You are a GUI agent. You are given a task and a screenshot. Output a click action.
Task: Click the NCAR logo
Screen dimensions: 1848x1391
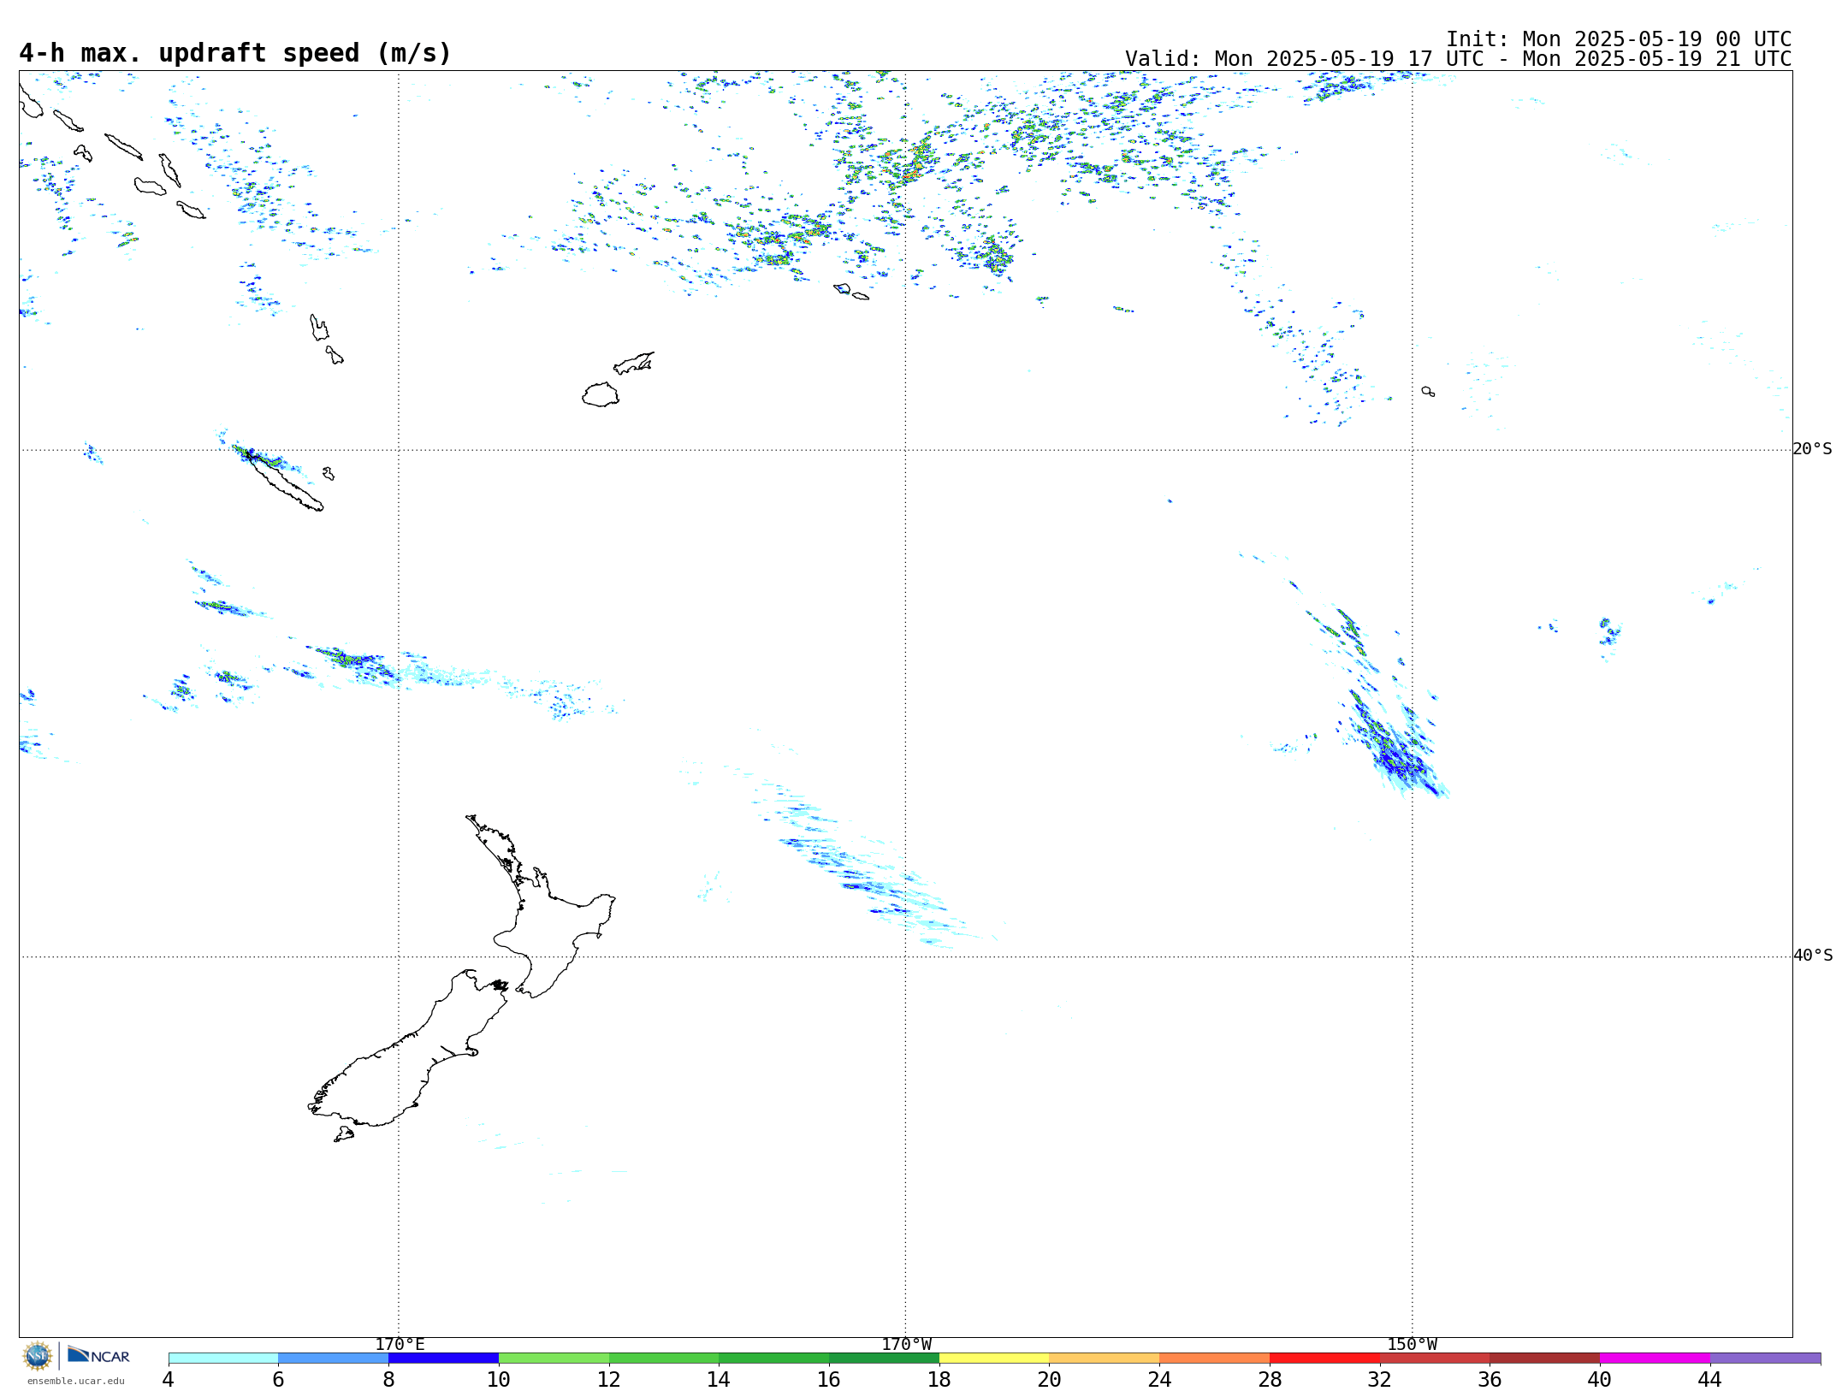98,1355
